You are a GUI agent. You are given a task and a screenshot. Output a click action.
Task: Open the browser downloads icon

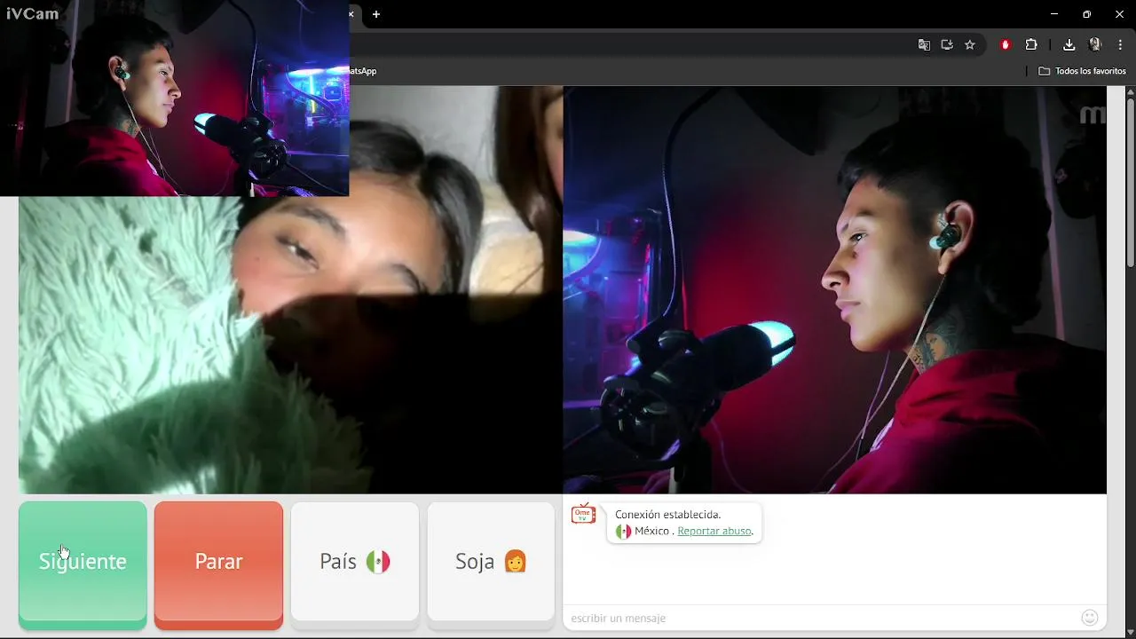point(1069,44)
